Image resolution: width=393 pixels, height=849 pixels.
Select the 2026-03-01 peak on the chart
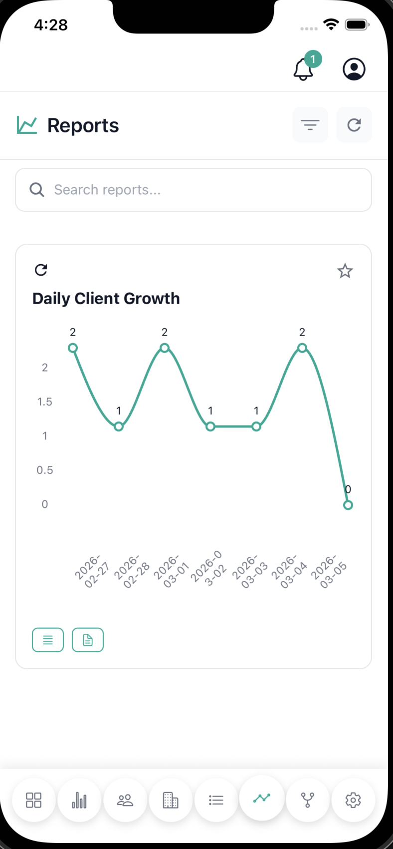click(165, 347)
